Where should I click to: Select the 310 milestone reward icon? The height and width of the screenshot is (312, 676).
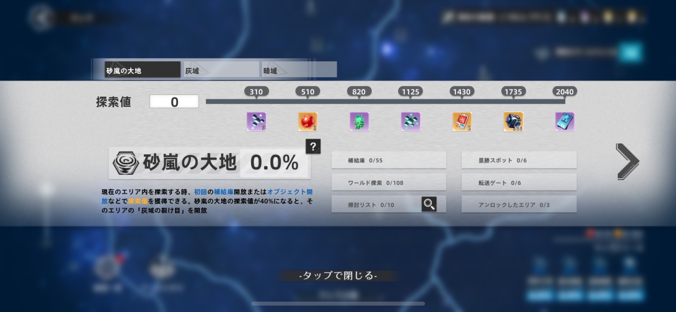256,122
